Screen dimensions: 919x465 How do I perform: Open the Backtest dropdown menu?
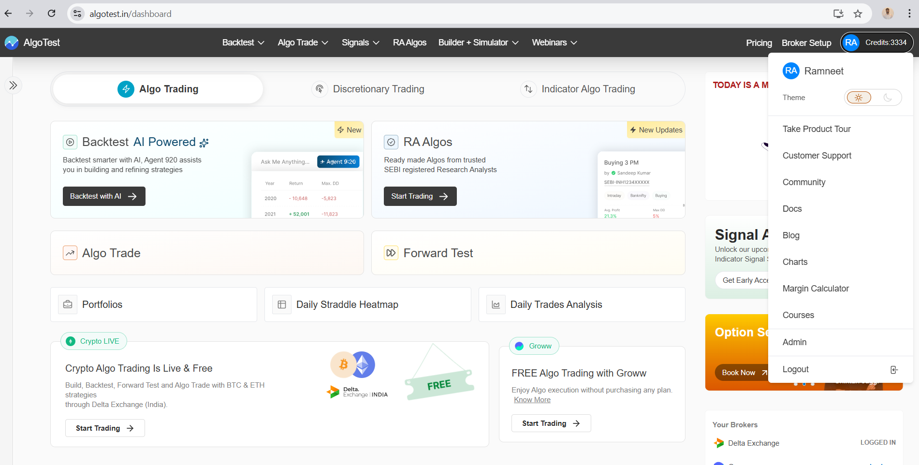(x=243, y=43)
